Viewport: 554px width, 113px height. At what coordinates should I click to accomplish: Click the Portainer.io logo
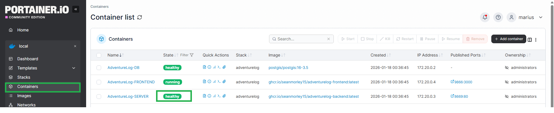point(37,12)
